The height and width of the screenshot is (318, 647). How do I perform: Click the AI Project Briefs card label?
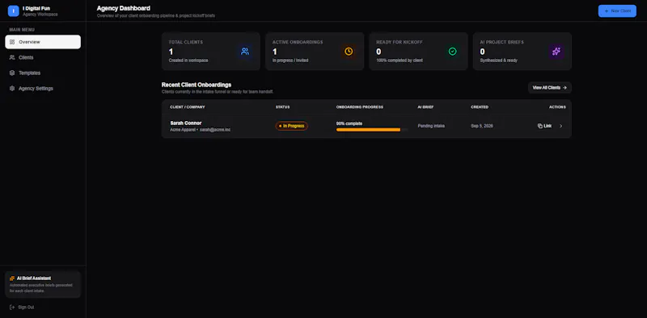pyautogui.click(x=501, y=42)
